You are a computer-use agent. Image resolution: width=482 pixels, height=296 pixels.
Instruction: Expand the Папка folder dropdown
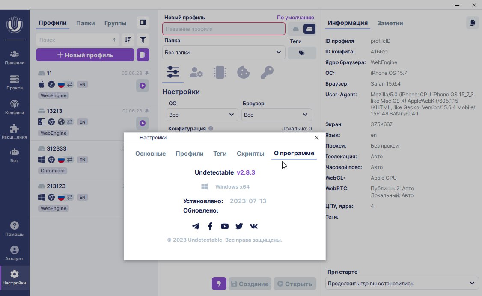point(223,53)
